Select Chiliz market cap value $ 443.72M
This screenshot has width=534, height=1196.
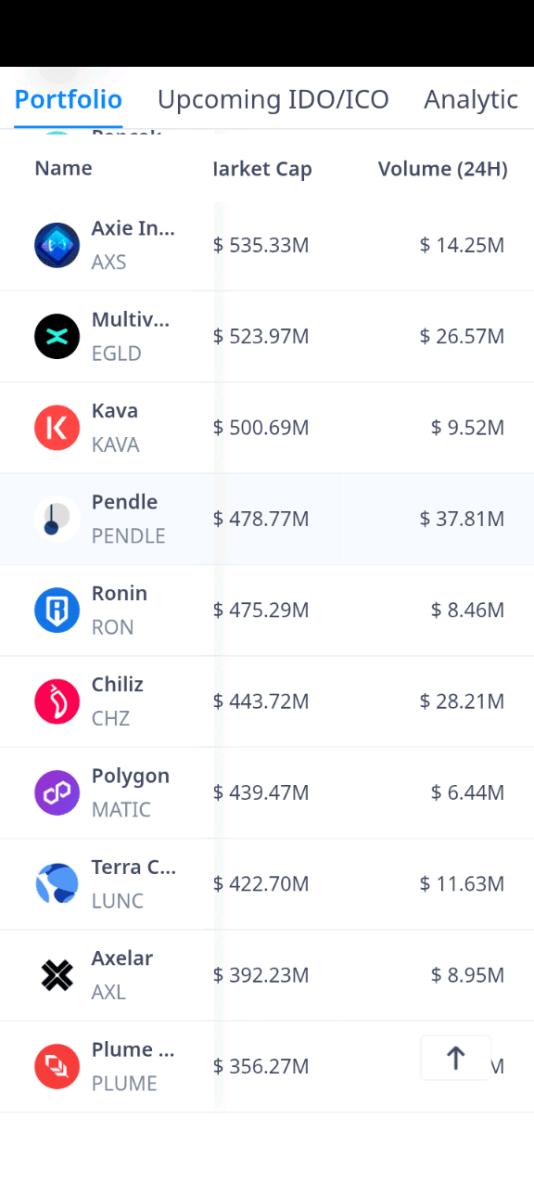pos(261,701)
